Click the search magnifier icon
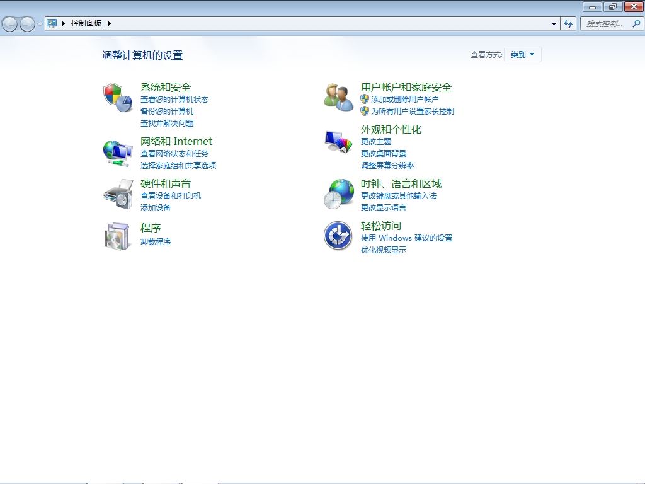The height and width of the screenshot is (484, 645). click(x=636, y=24)
